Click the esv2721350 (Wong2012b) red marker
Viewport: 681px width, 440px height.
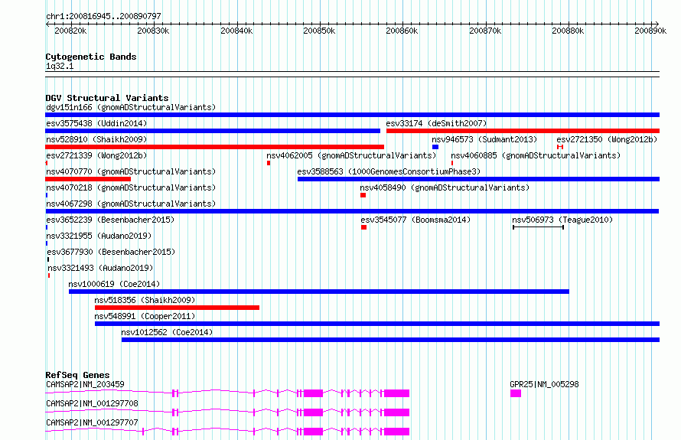[x=560, y=147]
